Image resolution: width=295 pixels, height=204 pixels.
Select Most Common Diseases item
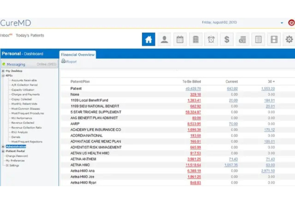(x=26, y=108)
